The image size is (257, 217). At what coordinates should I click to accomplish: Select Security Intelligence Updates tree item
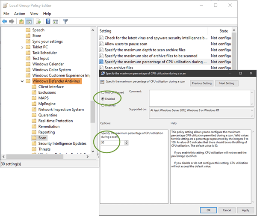tap(62, 143)
